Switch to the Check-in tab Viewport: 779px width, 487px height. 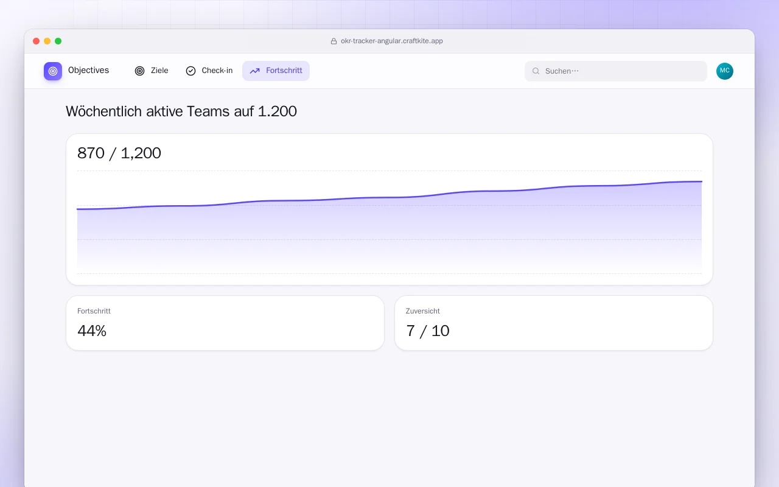tap(209, 71)
